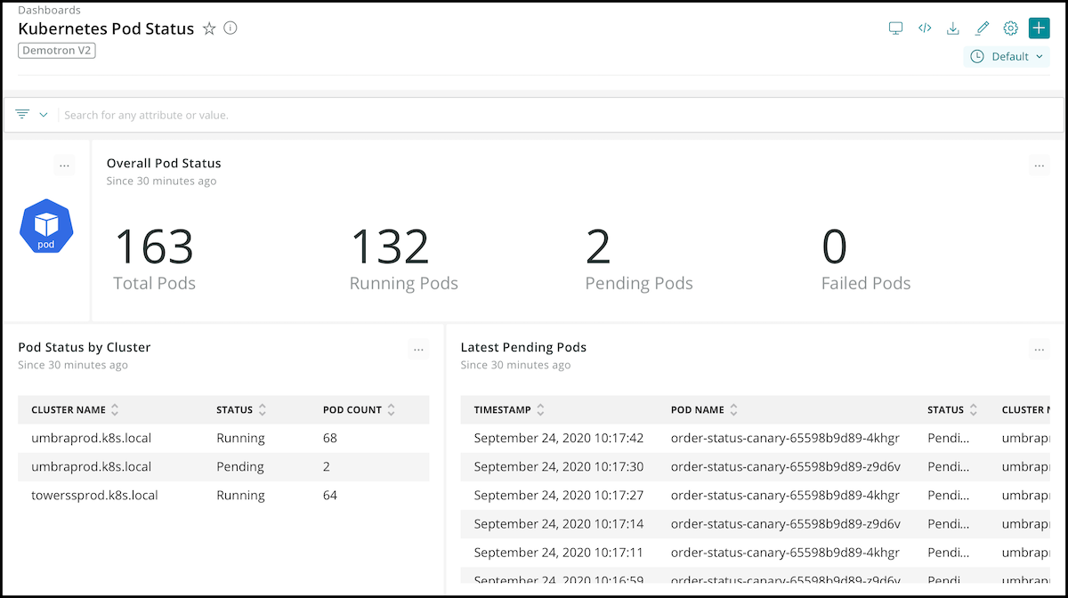Click the download dashboard icon
Image resolution: width=1068 pixels, height=598 pixels.
(x=953, y=28)
